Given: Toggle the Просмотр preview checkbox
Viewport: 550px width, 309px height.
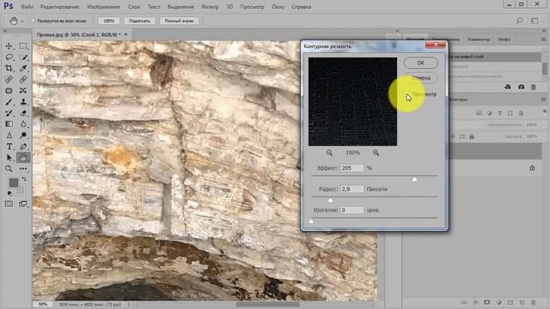Looking at the screenshot, I should pyautogui.click(x=407, y=94).
